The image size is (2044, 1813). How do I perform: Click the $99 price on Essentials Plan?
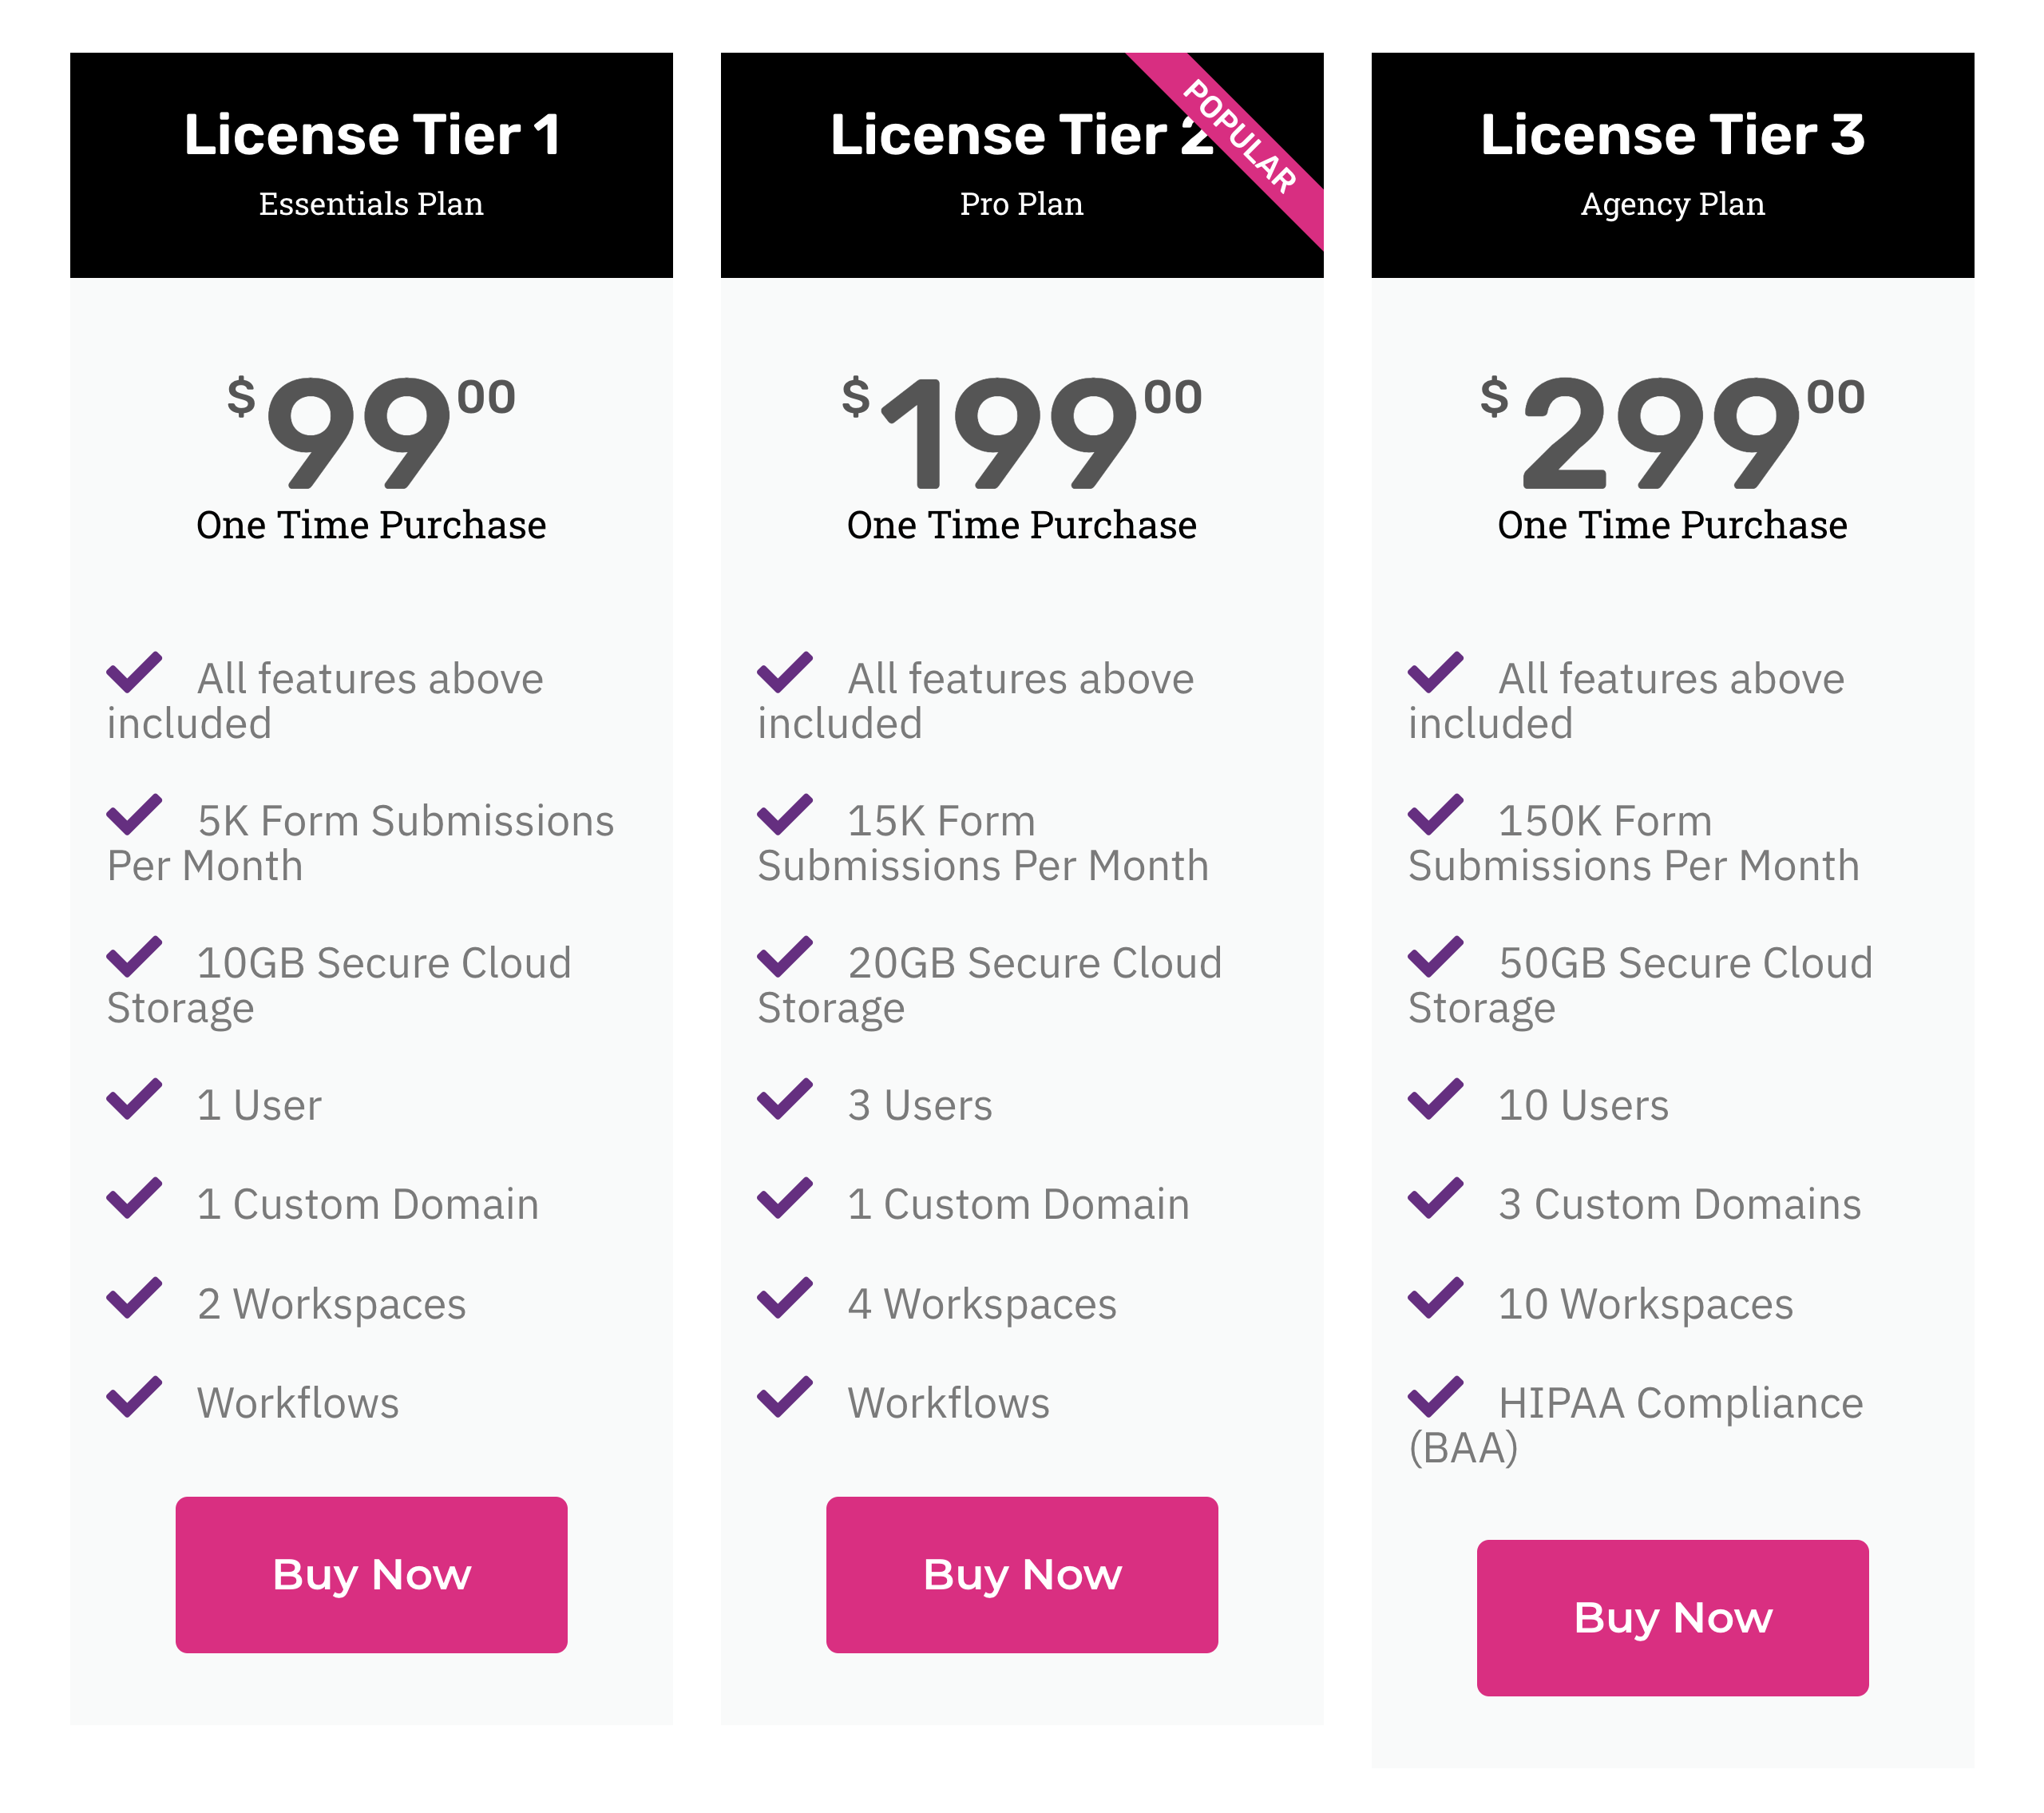coord(371,432)
